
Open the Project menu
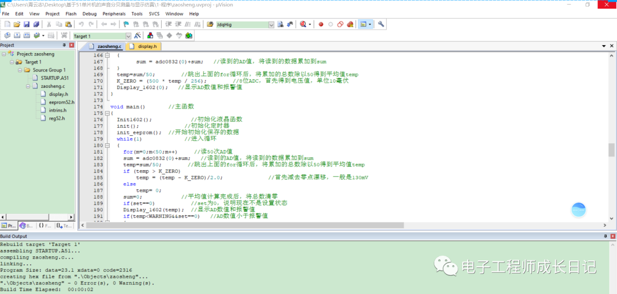click(53, 14)
